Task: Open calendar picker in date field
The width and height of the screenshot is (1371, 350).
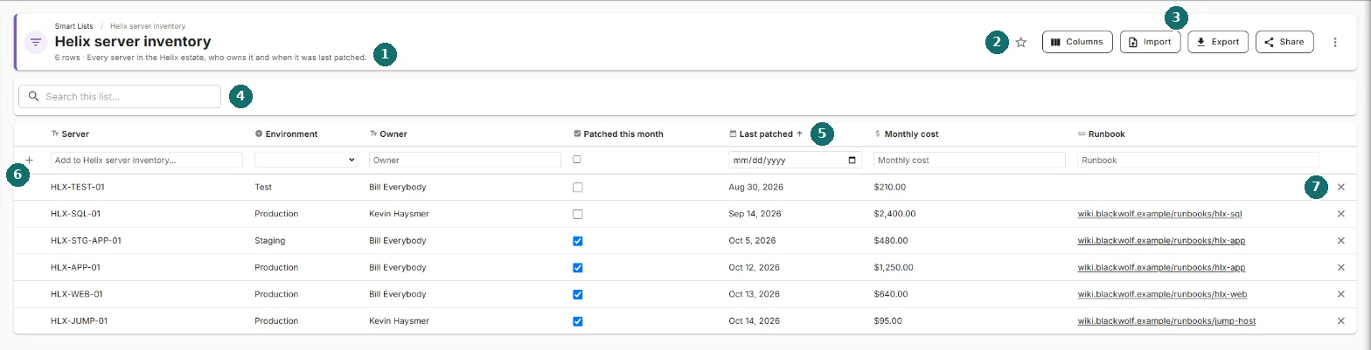Action: coord(853,161)
